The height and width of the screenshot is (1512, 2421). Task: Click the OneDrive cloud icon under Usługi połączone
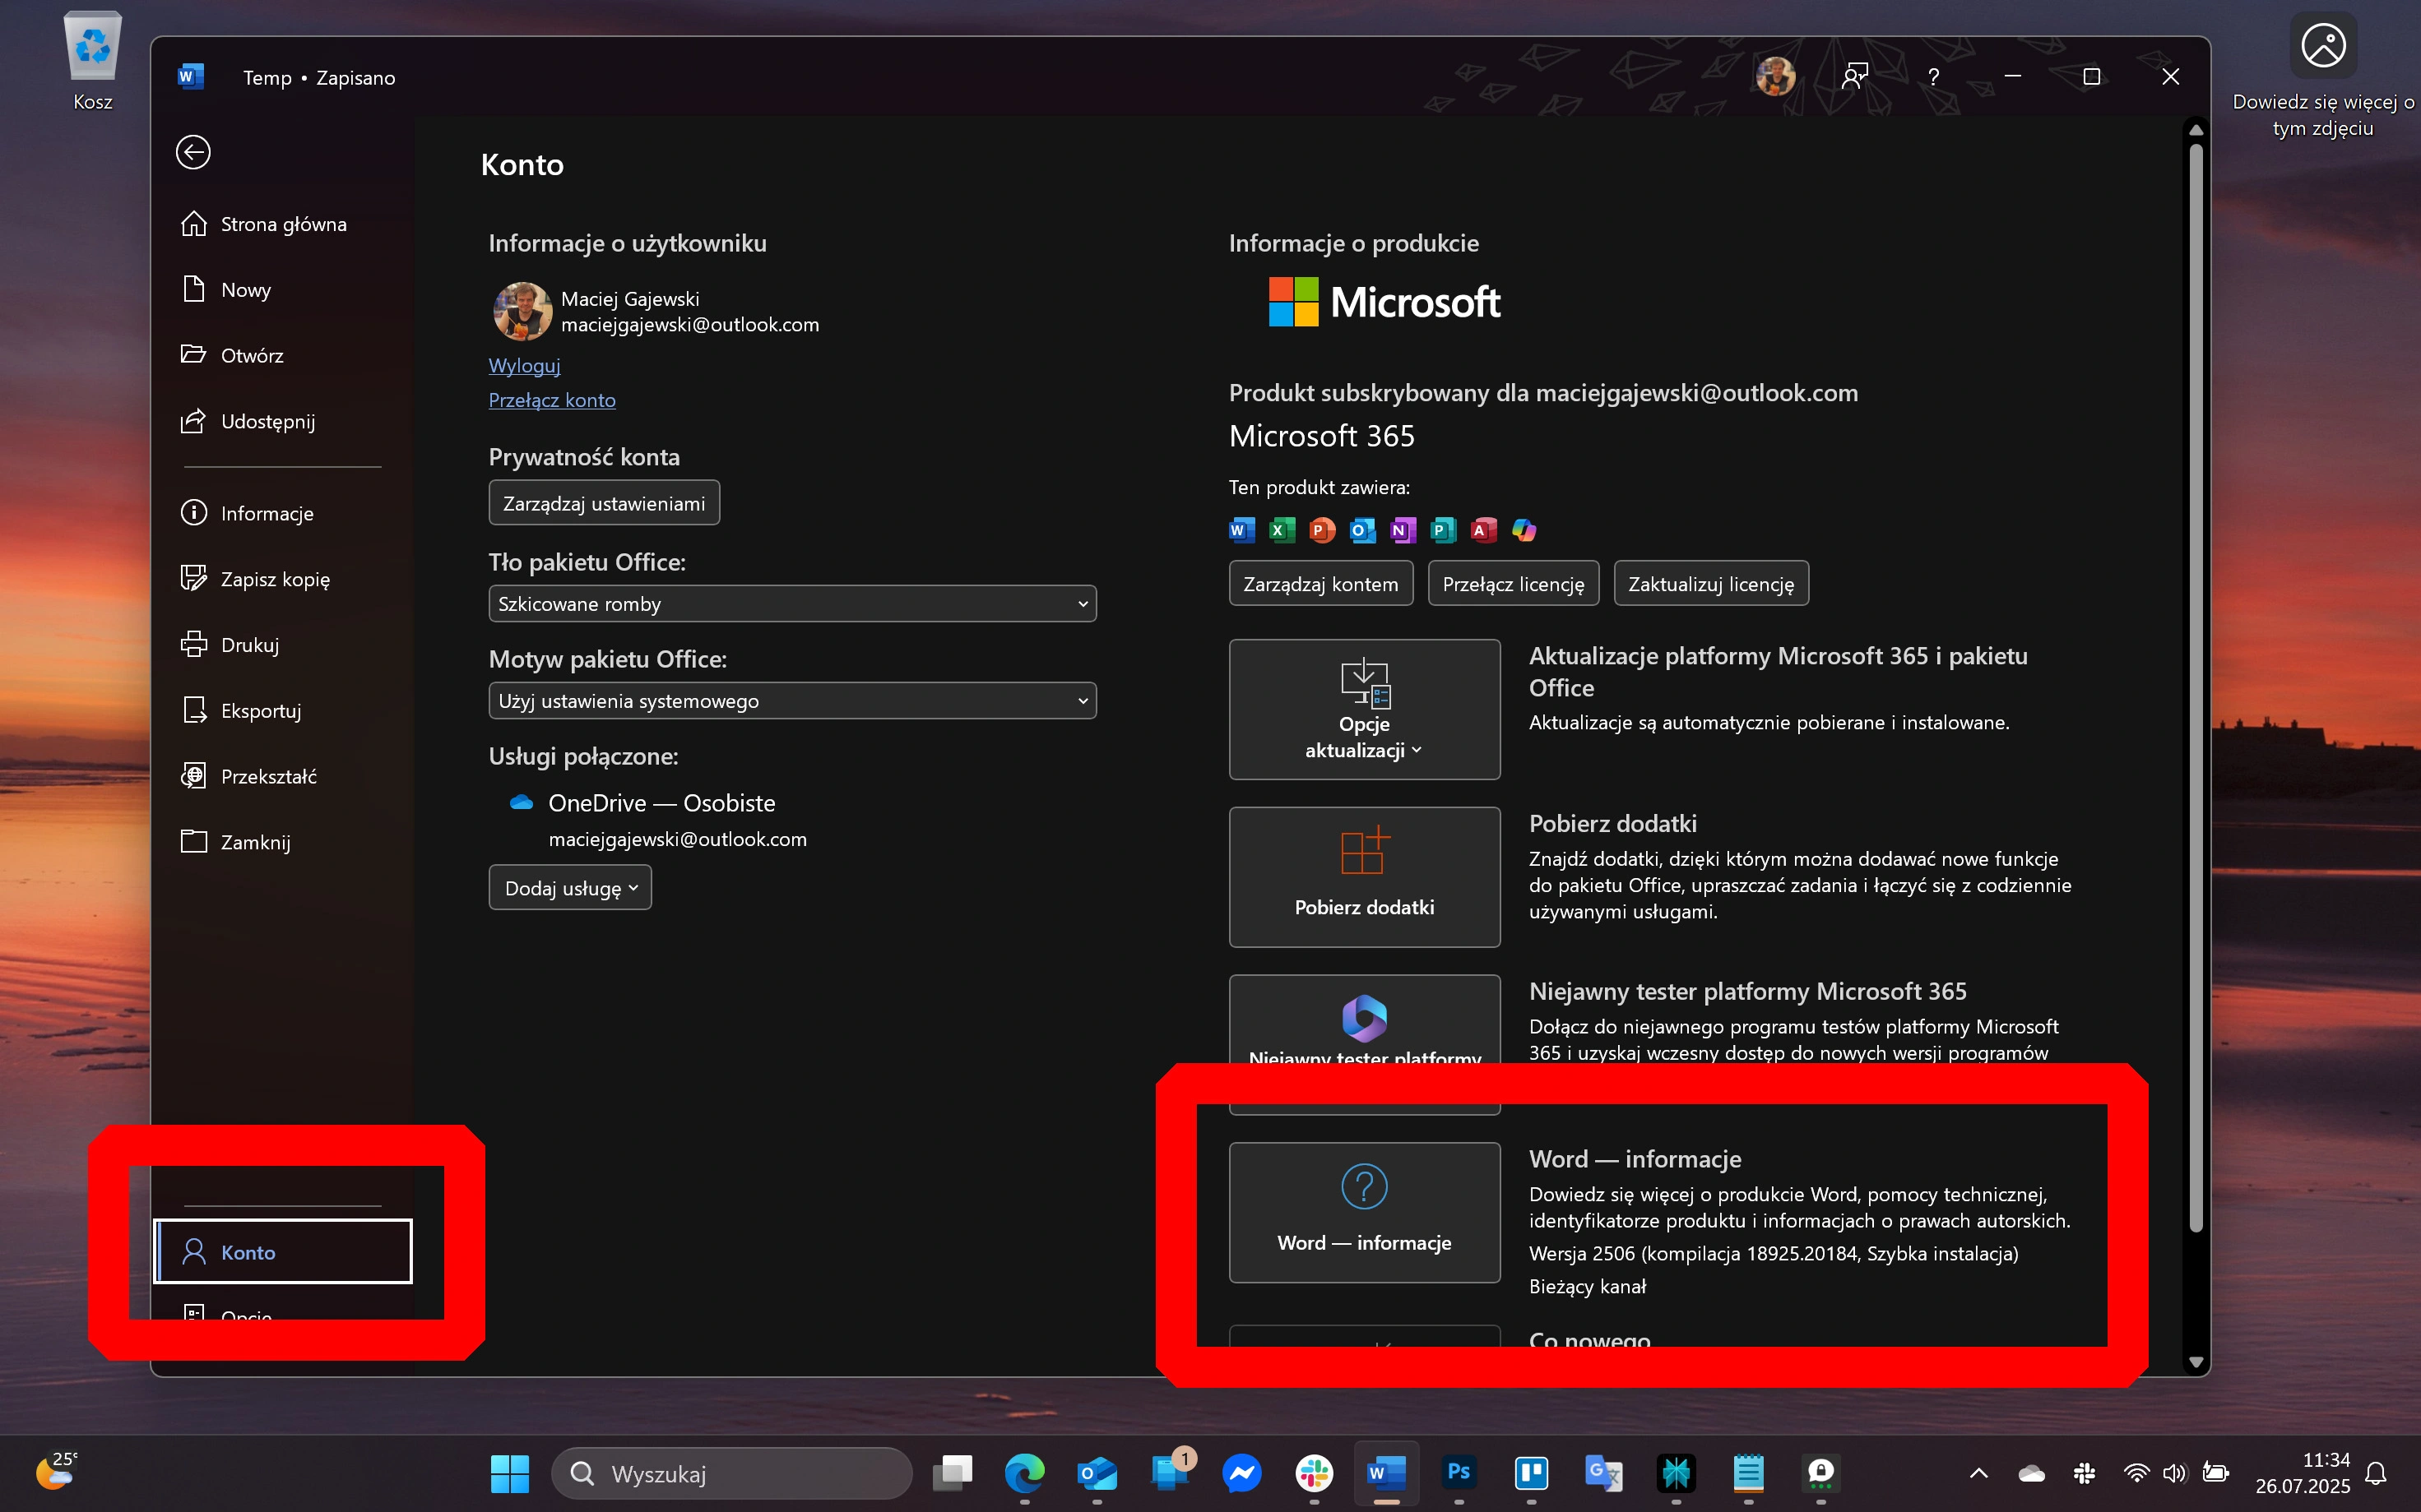pos(522,803)
